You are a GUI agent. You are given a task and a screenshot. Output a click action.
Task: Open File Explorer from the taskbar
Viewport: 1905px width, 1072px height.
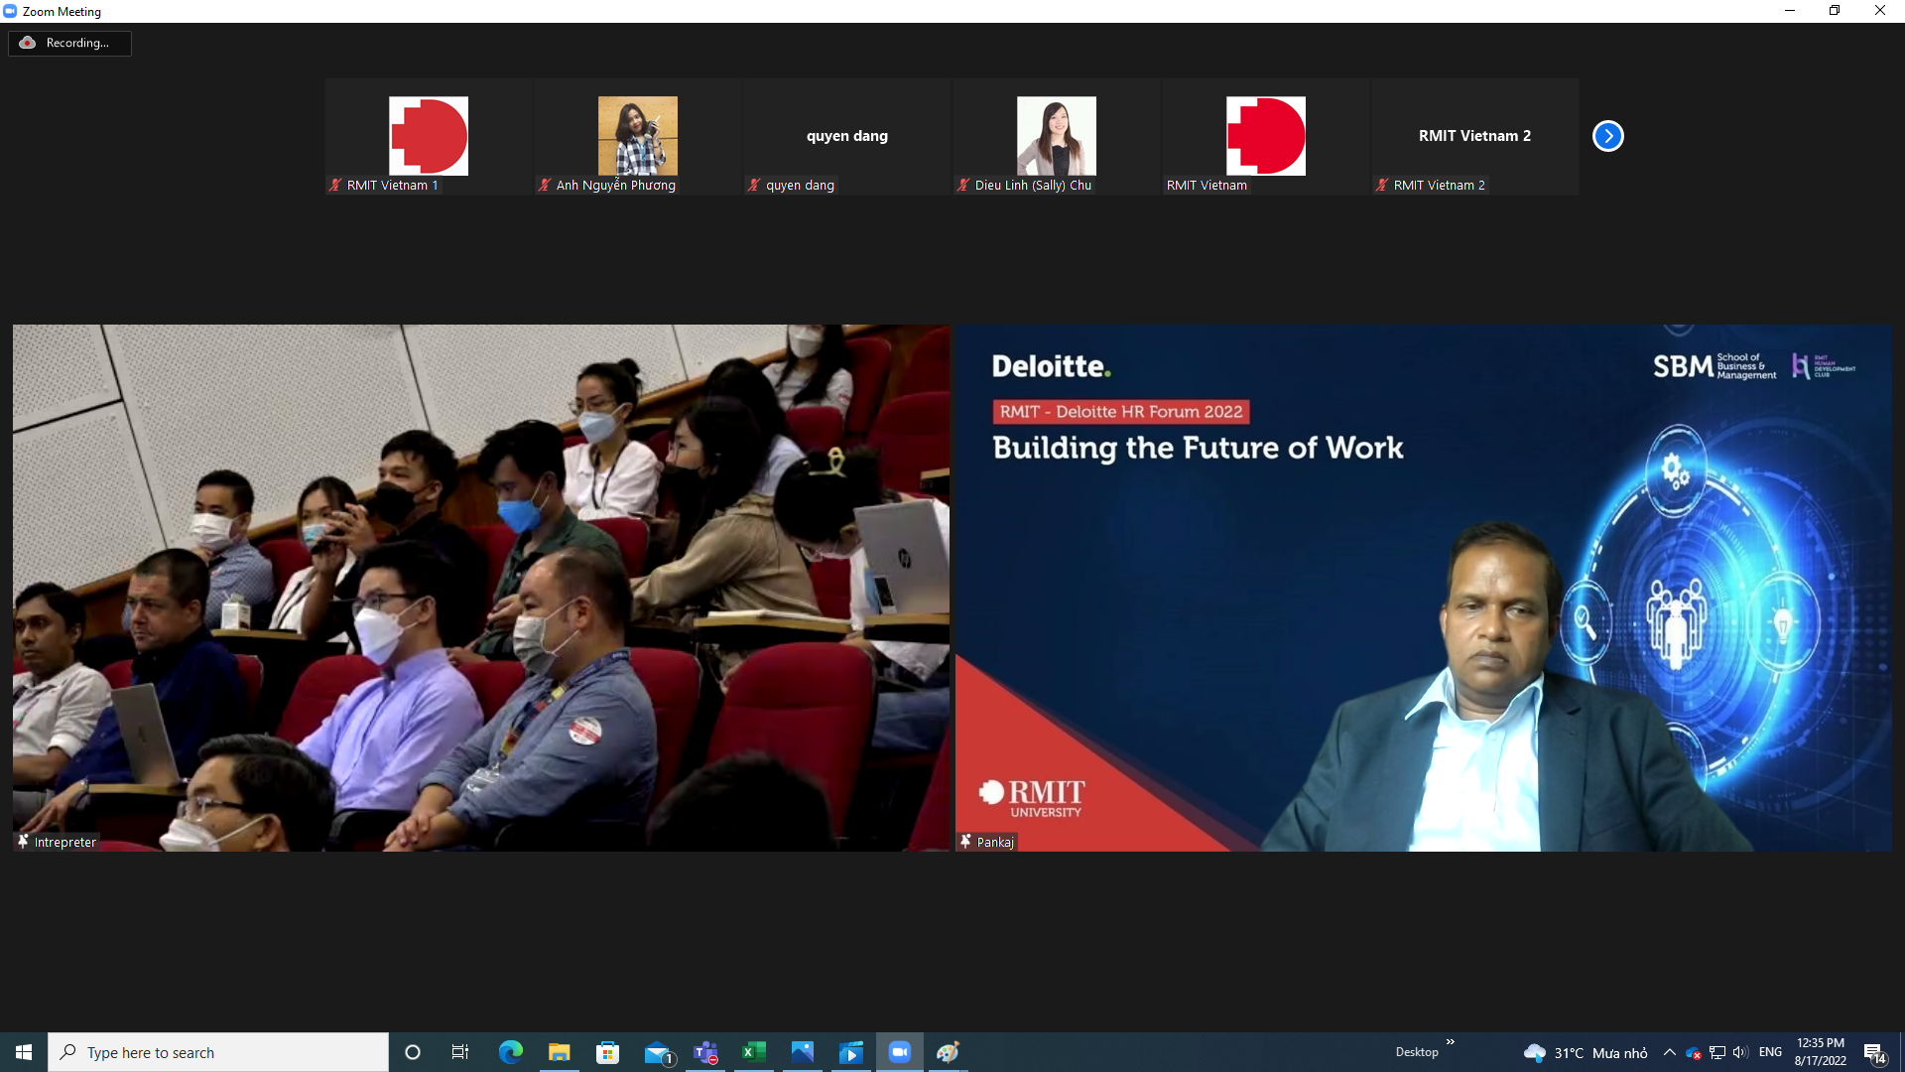(560, 1052)
